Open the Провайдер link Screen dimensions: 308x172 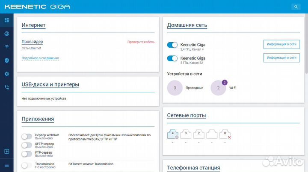[32, 42]
